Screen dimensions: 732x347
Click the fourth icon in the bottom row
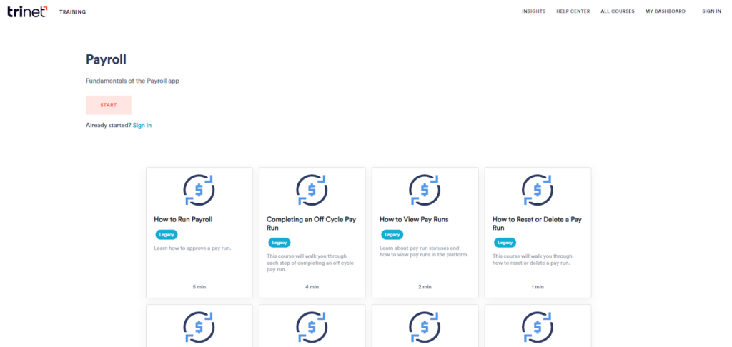click(538, 328)
